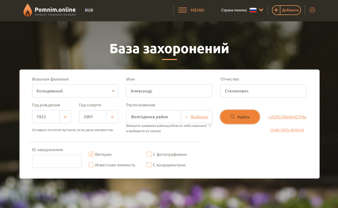Viewport: 338px width, 208px height.
Task: Open the Выбрать location list
Action: tap(199, 117)
